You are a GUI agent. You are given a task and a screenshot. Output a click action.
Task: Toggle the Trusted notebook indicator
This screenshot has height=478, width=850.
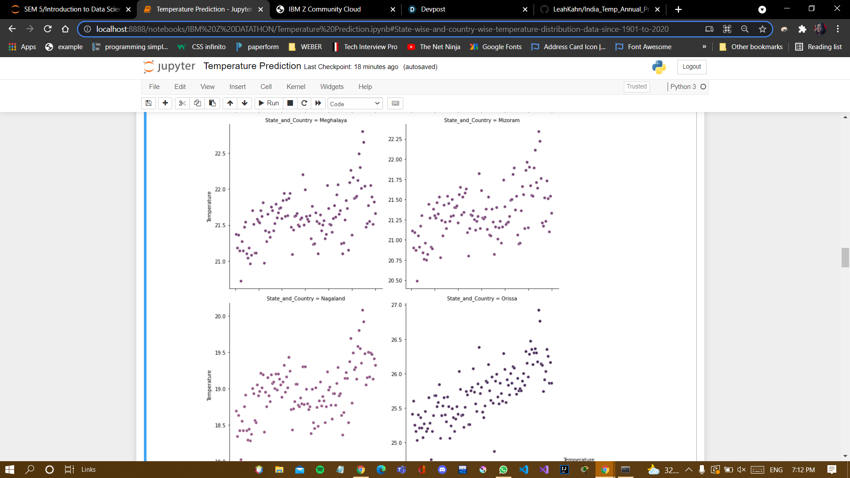[x=636, y=87]
